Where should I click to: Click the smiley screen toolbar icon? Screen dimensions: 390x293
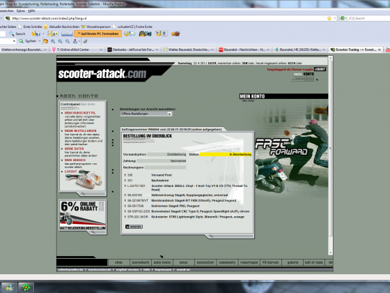162,33
